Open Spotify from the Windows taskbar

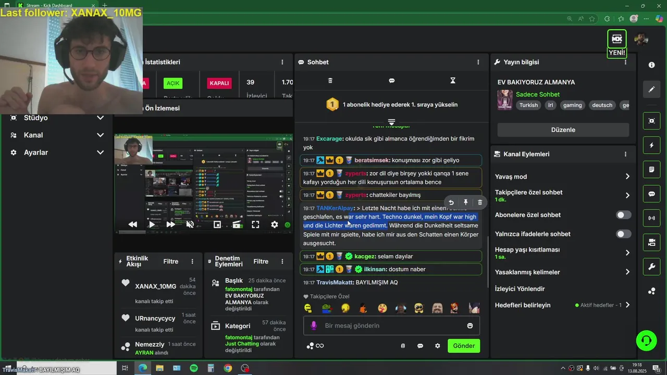(194, 368)
